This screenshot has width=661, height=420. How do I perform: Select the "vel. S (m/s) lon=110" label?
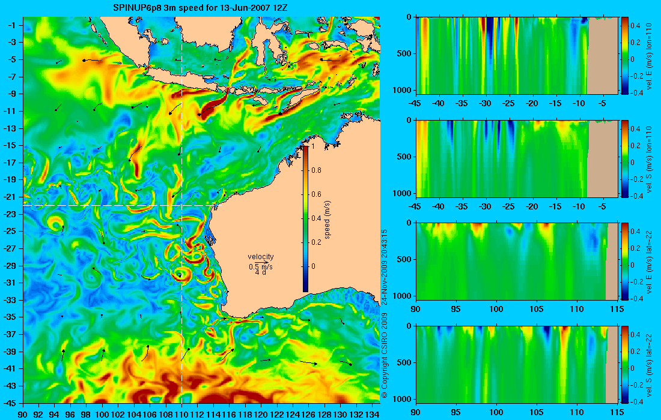pyautogui.click(x=649, y=160)
